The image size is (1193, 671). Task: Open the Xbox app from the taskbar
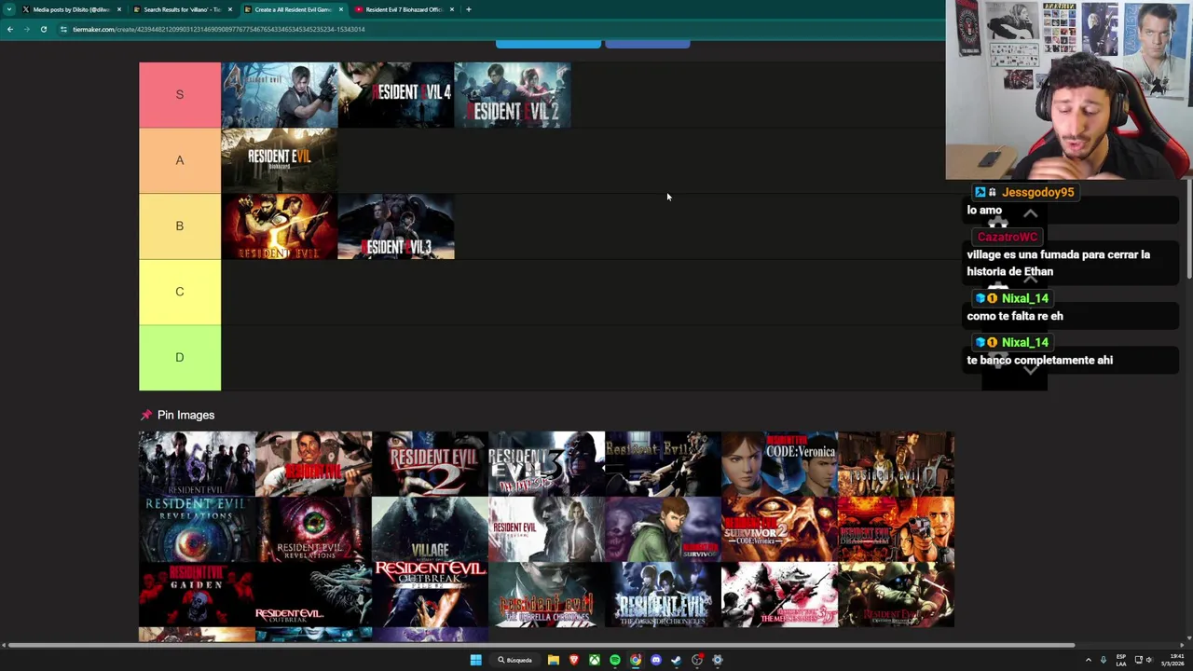point(595,660)
